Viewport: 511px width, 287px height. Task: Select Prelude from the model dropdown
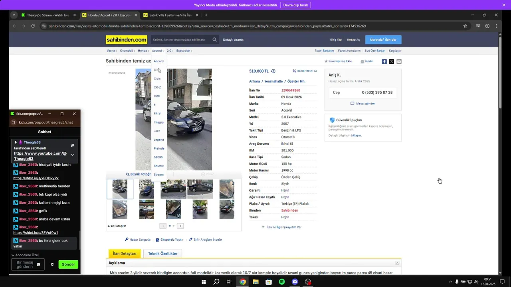click(x=159, y=148)
